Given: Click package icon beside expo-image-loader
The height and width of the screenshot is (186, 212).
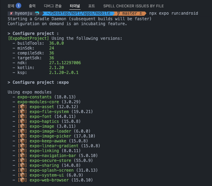Looking at the screenshot, I should tap(23, 131).
